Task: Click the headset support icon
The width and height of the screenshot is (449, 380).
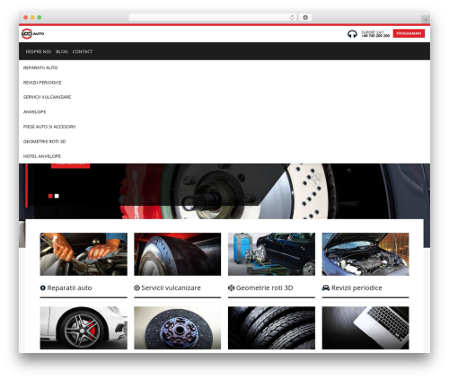Action: 352,34
